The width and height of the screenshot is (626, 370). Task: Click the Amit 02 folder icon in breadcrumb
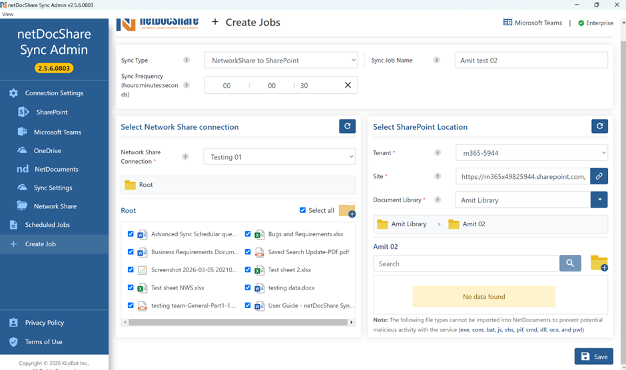(454, 224)
